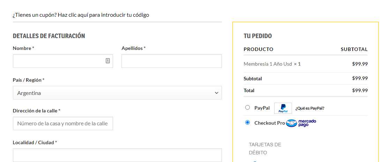The image size is (390, 162).
Task: Open the coupon code entry link
Action: pyautogui.click(x=81, y=15)
